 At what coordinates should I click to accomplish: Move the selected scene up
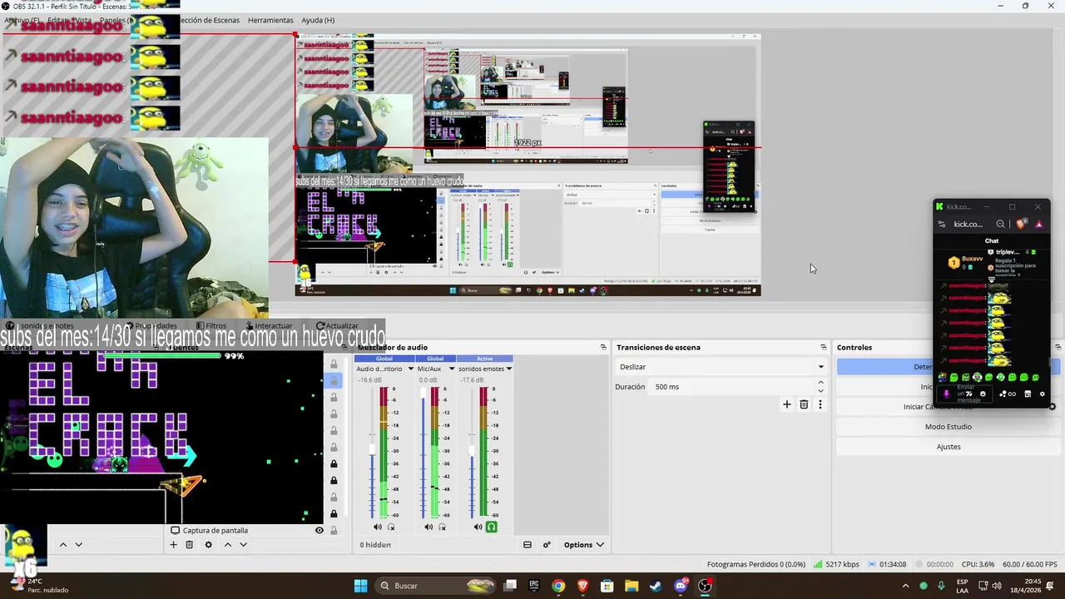(x=62, y=545)
